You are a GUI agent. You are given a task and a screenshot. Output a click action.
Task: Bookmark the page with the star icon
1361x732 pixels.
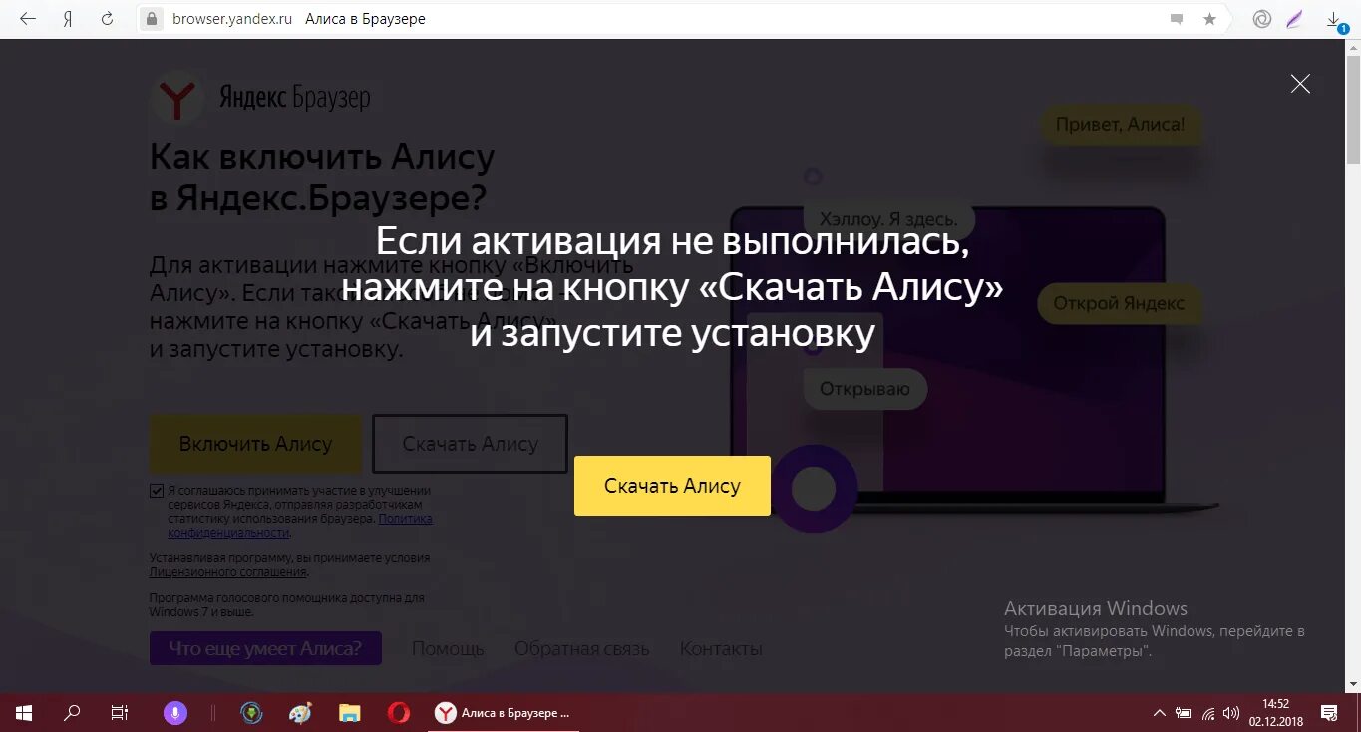click(1209, 19)
